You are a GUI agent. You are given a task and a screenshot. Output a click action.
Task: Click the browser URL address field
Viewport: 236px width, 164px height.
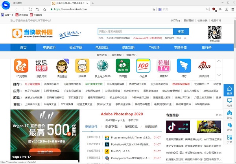101,9
